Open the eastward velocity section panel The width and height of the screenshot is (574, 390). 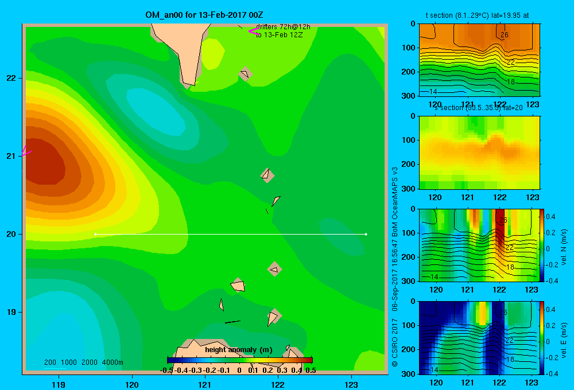click(479, 338)
